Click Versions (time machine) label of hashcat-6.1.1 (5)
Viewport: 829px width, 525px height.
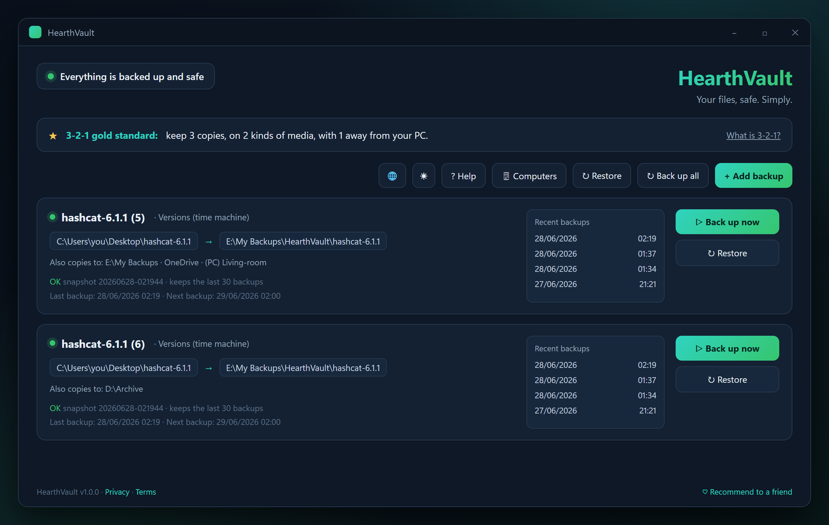click(202, 217)
